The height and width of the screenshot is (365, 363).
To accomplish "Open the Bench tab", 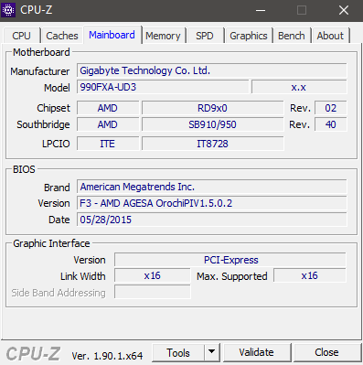I will pos(292,36).
